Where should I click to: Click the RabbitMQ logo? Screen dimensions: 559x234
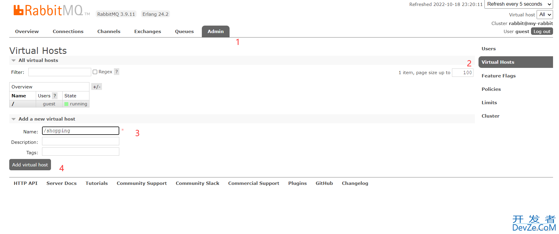52,10
